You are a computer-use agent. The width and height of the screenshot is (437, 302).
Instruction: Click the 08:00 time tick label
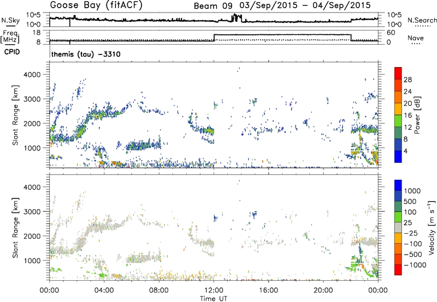[x=159, y=291]
